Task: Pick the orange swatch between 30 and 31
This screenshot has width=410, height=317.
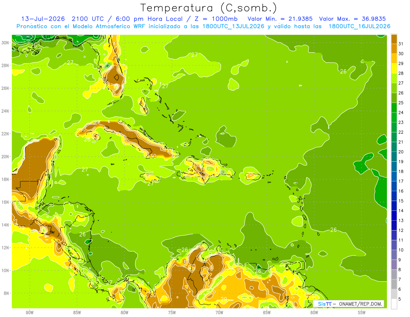Action: (394, 49)
